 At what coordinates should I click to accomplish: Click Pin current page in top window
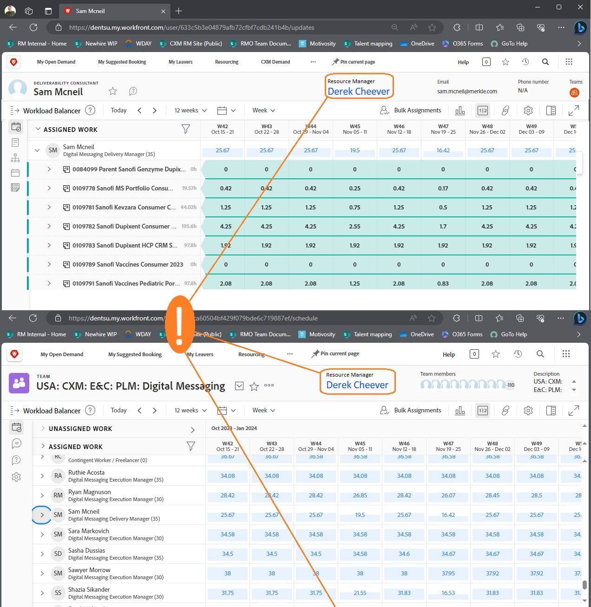(x=354, y=62)
